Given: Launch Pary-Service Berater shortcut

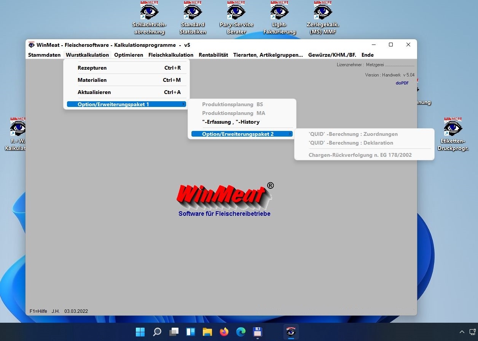Looking at the screenshot, I should click(x=236, y=12).
